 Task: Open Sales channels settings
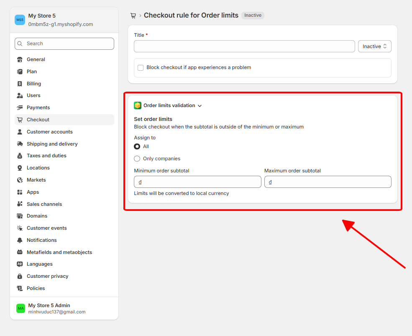point(64,204)
